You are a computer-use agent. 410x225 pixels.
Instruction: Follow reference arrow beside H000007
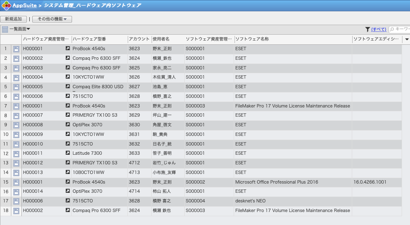(x=68, y=115)
